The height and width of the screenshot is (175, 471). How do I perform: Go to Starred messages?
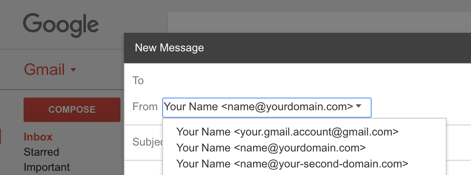point(41,151)
